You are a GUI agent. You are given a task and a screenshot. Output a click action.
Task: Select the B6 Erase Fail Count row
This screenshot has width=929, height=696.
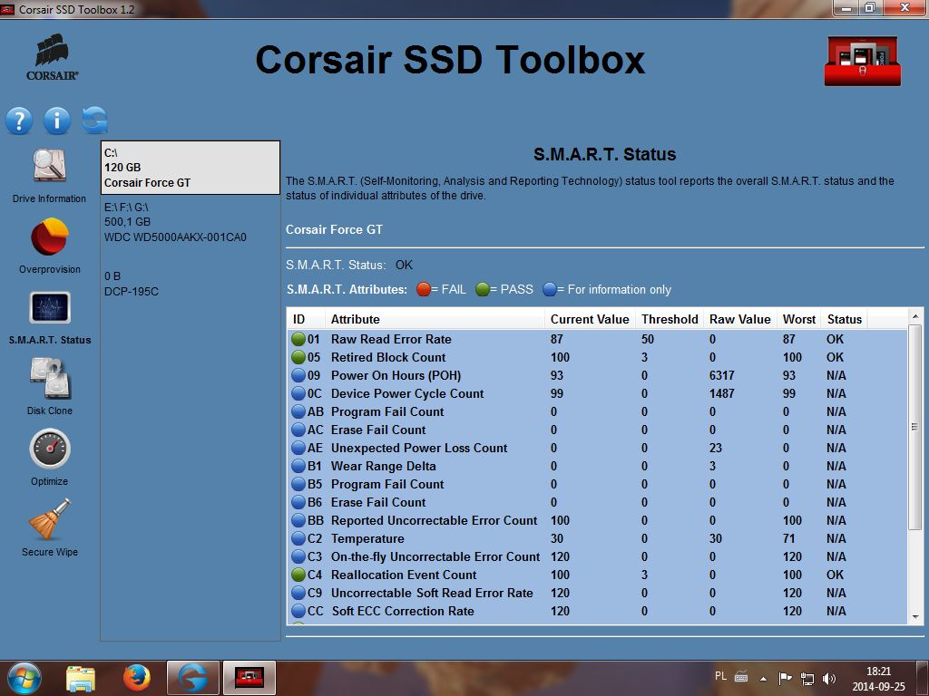pyautogui.click(x=597, y=502)
